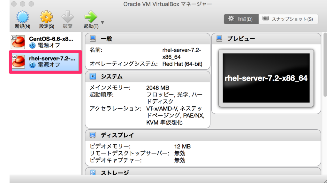Click the Red Hat (64-bit) OS value
The image size is (327, 183).
pos(182,64)
